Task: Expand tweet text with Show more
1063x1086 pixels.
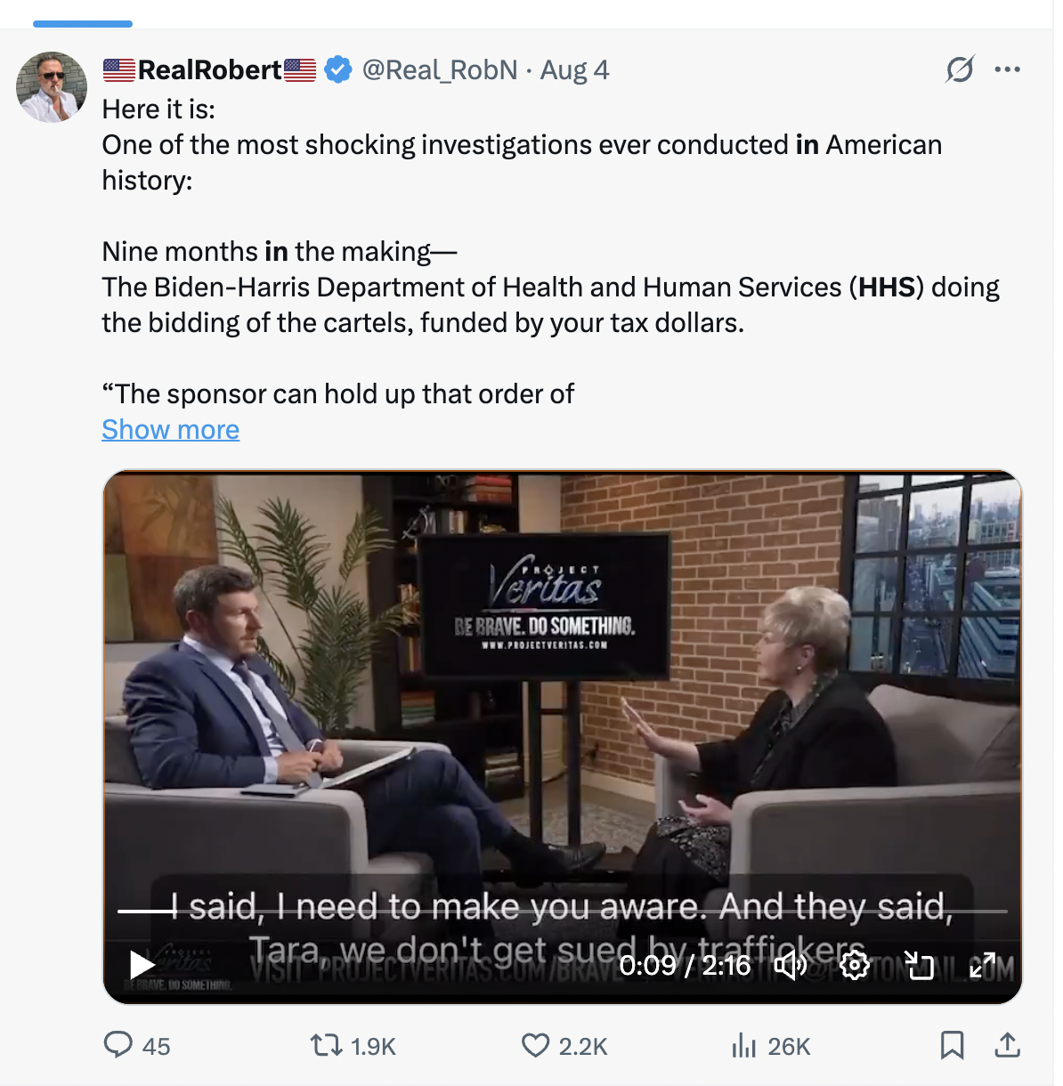Action: pos(170,430)
